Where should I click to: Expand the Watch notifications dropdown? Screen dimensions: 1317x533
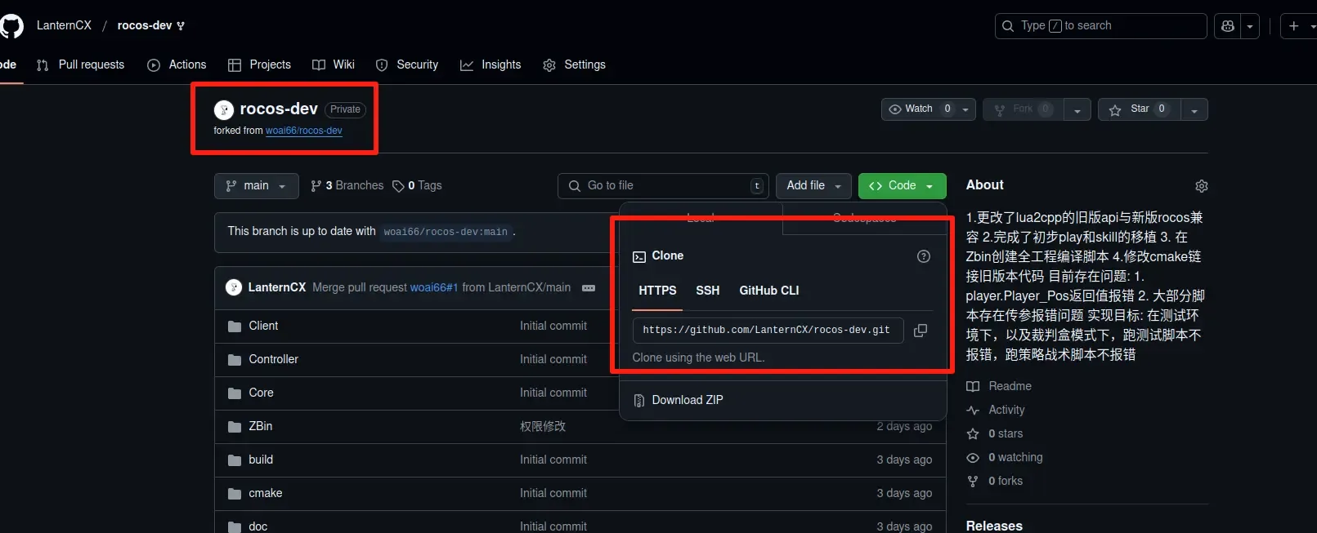pyautogui.click(x=966, y=109)
